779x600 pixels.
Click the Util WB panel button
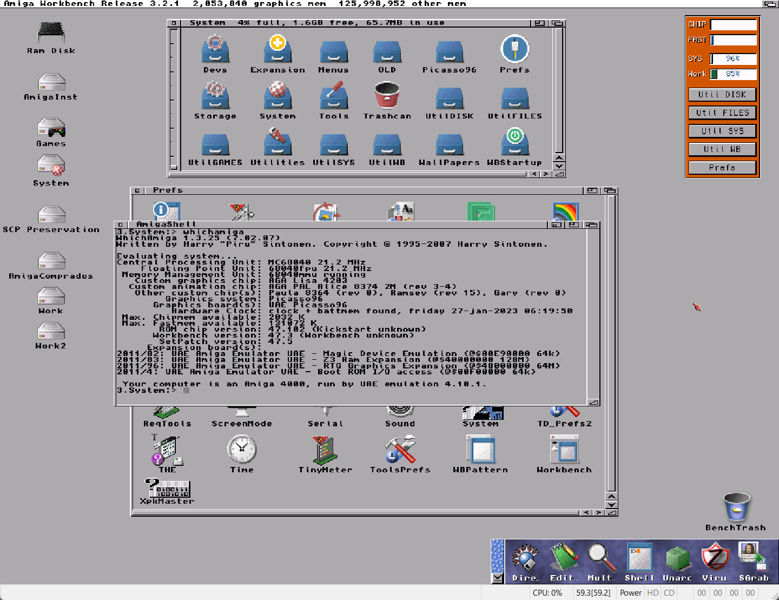point(722,149)
